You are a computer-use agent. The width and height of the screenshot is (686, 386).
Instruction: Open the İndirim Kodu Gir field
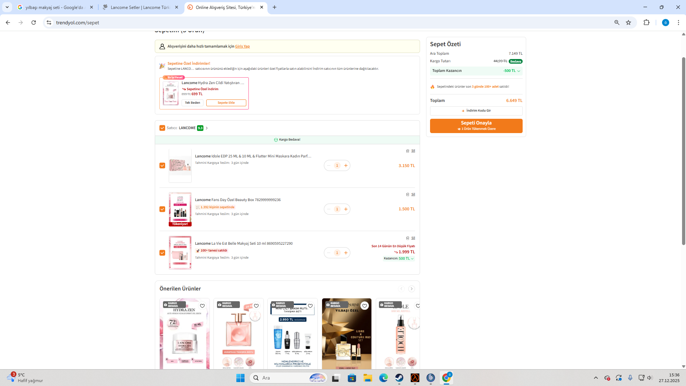(476, 111)
